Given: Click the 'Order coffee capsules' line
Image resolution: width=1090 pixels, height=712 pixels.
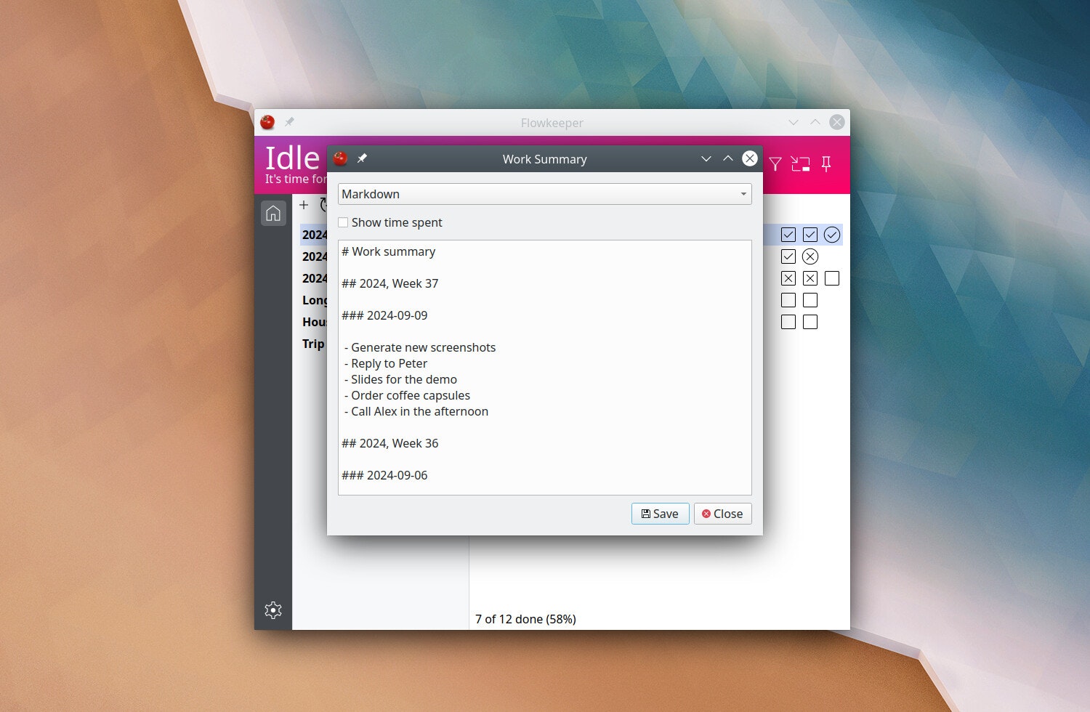Looking at the screenshot, I should tap(407, 395).
